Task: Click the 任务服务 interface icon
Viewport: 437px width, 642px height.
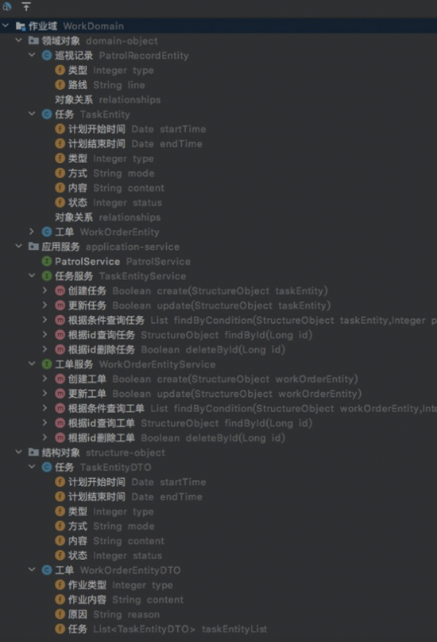Action: pos(47,276)
